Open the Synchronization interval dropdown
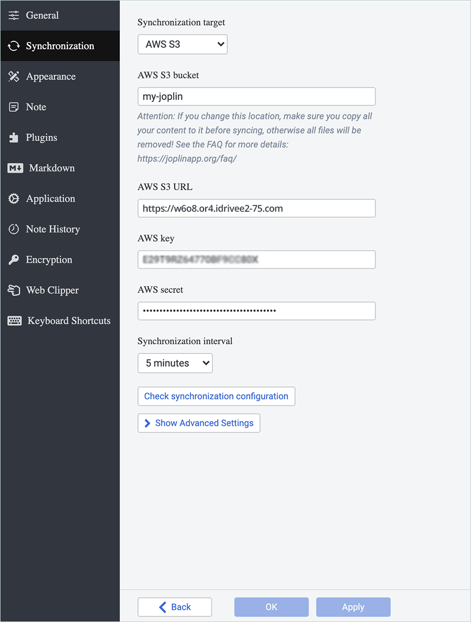471x622 pixels. (x=175, y=363)
